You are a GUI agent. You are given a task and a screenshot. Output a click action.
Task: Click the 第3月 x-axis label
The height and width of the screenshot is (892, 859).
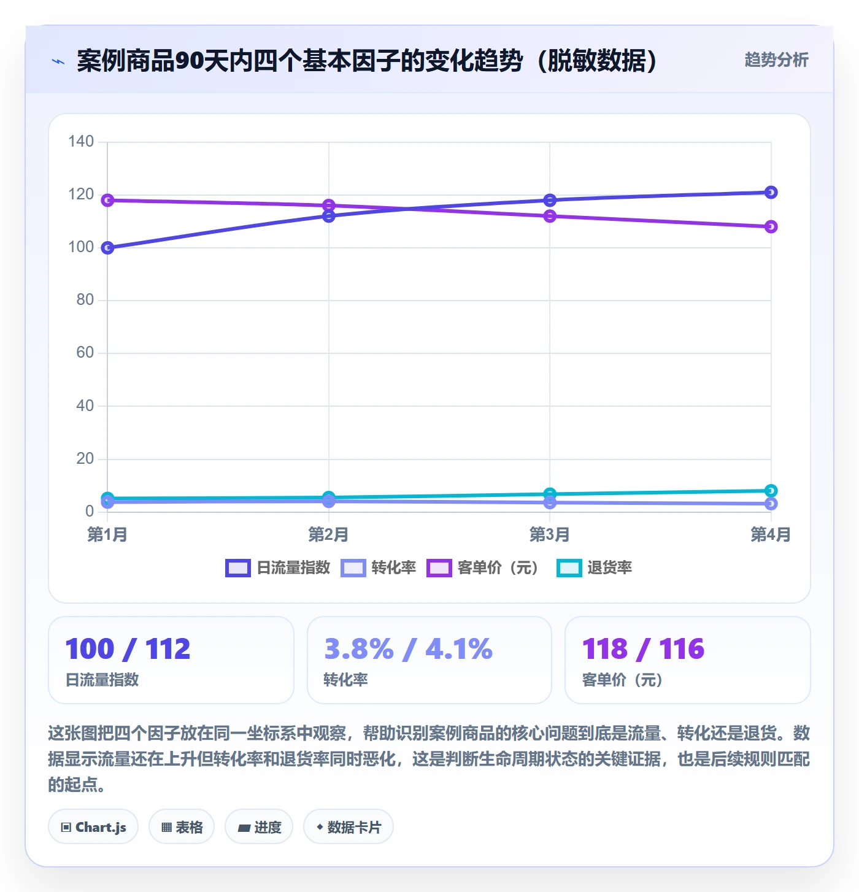tap(550, 534)
